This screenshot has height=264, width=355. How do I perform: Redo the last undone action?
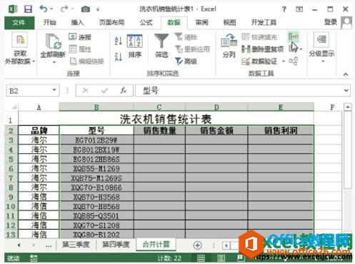pos(64,9)
